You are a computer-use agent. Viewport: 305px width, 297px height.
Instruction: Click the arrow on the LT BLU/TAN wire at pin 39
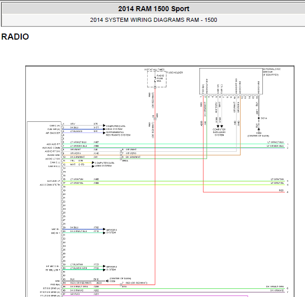pyautogui.click(x=104, y=266)
